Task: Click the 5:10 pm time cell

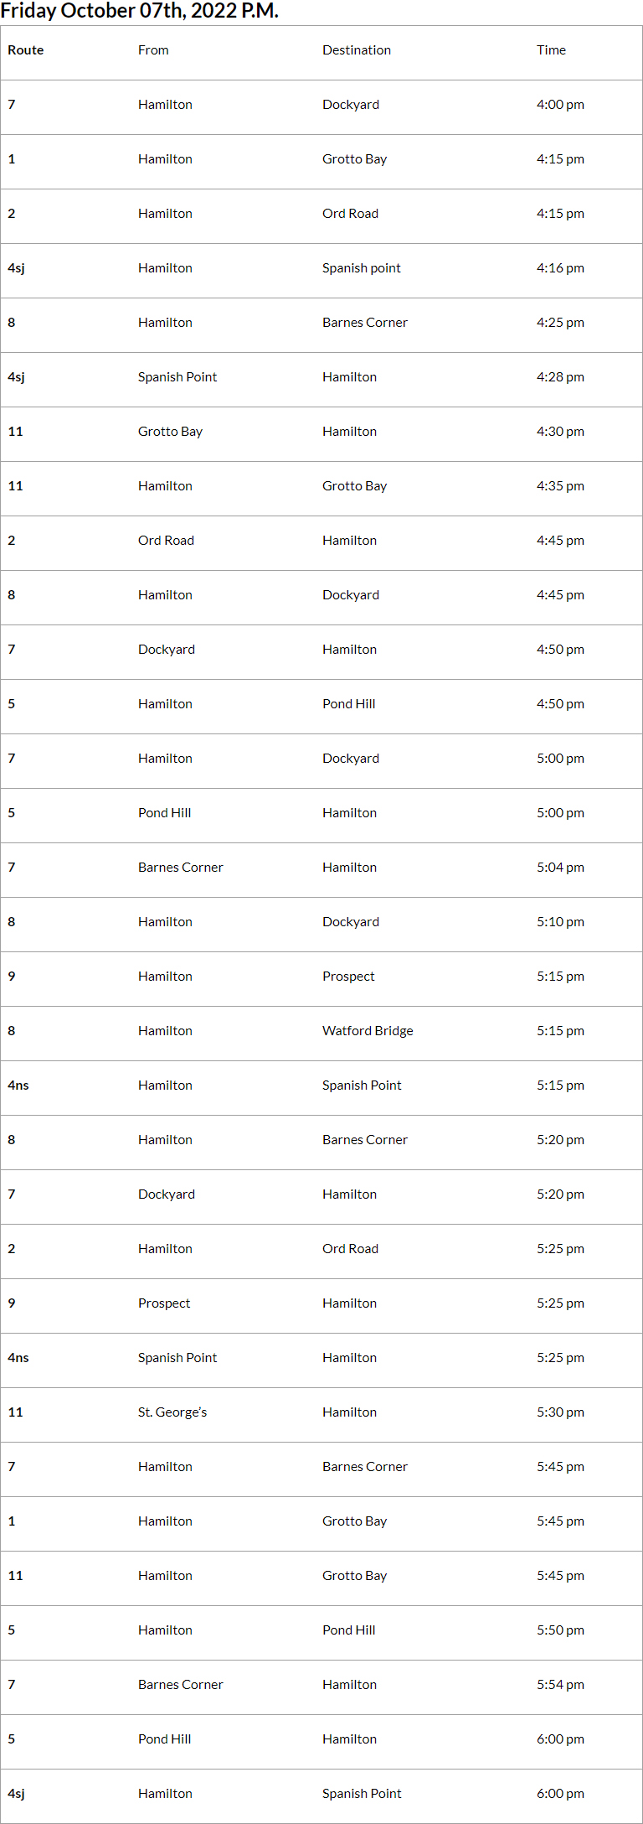Action: coord(560,922)
